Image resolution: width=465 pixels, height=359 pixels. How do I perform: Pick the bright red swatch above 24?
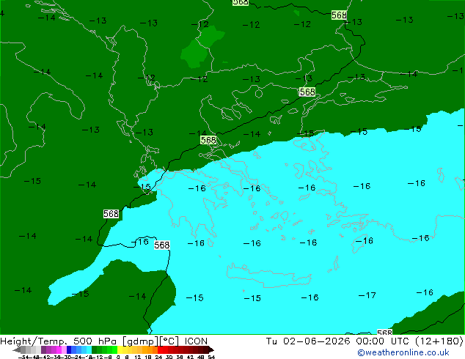coord(160,349)
